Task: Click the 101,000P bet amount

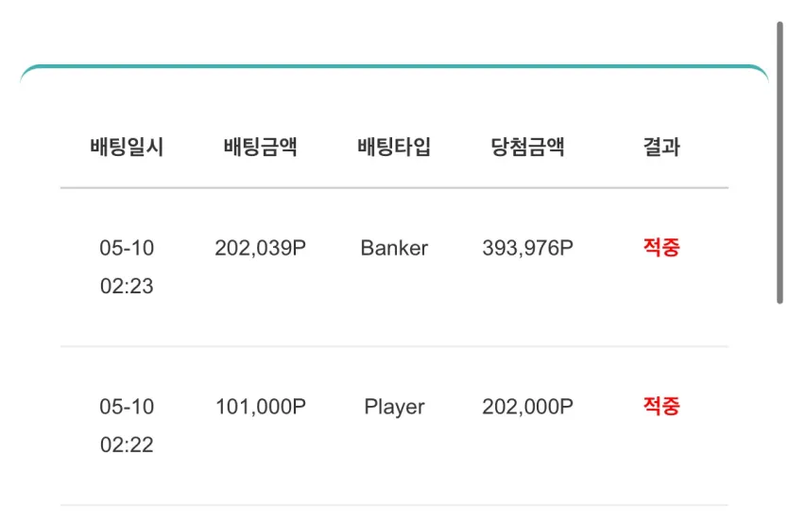Action: pos(261,407)
